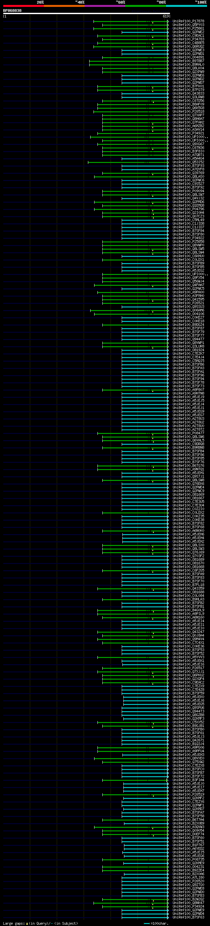Open the UniRef100_Q76EK6 entry

pos(188,484)
